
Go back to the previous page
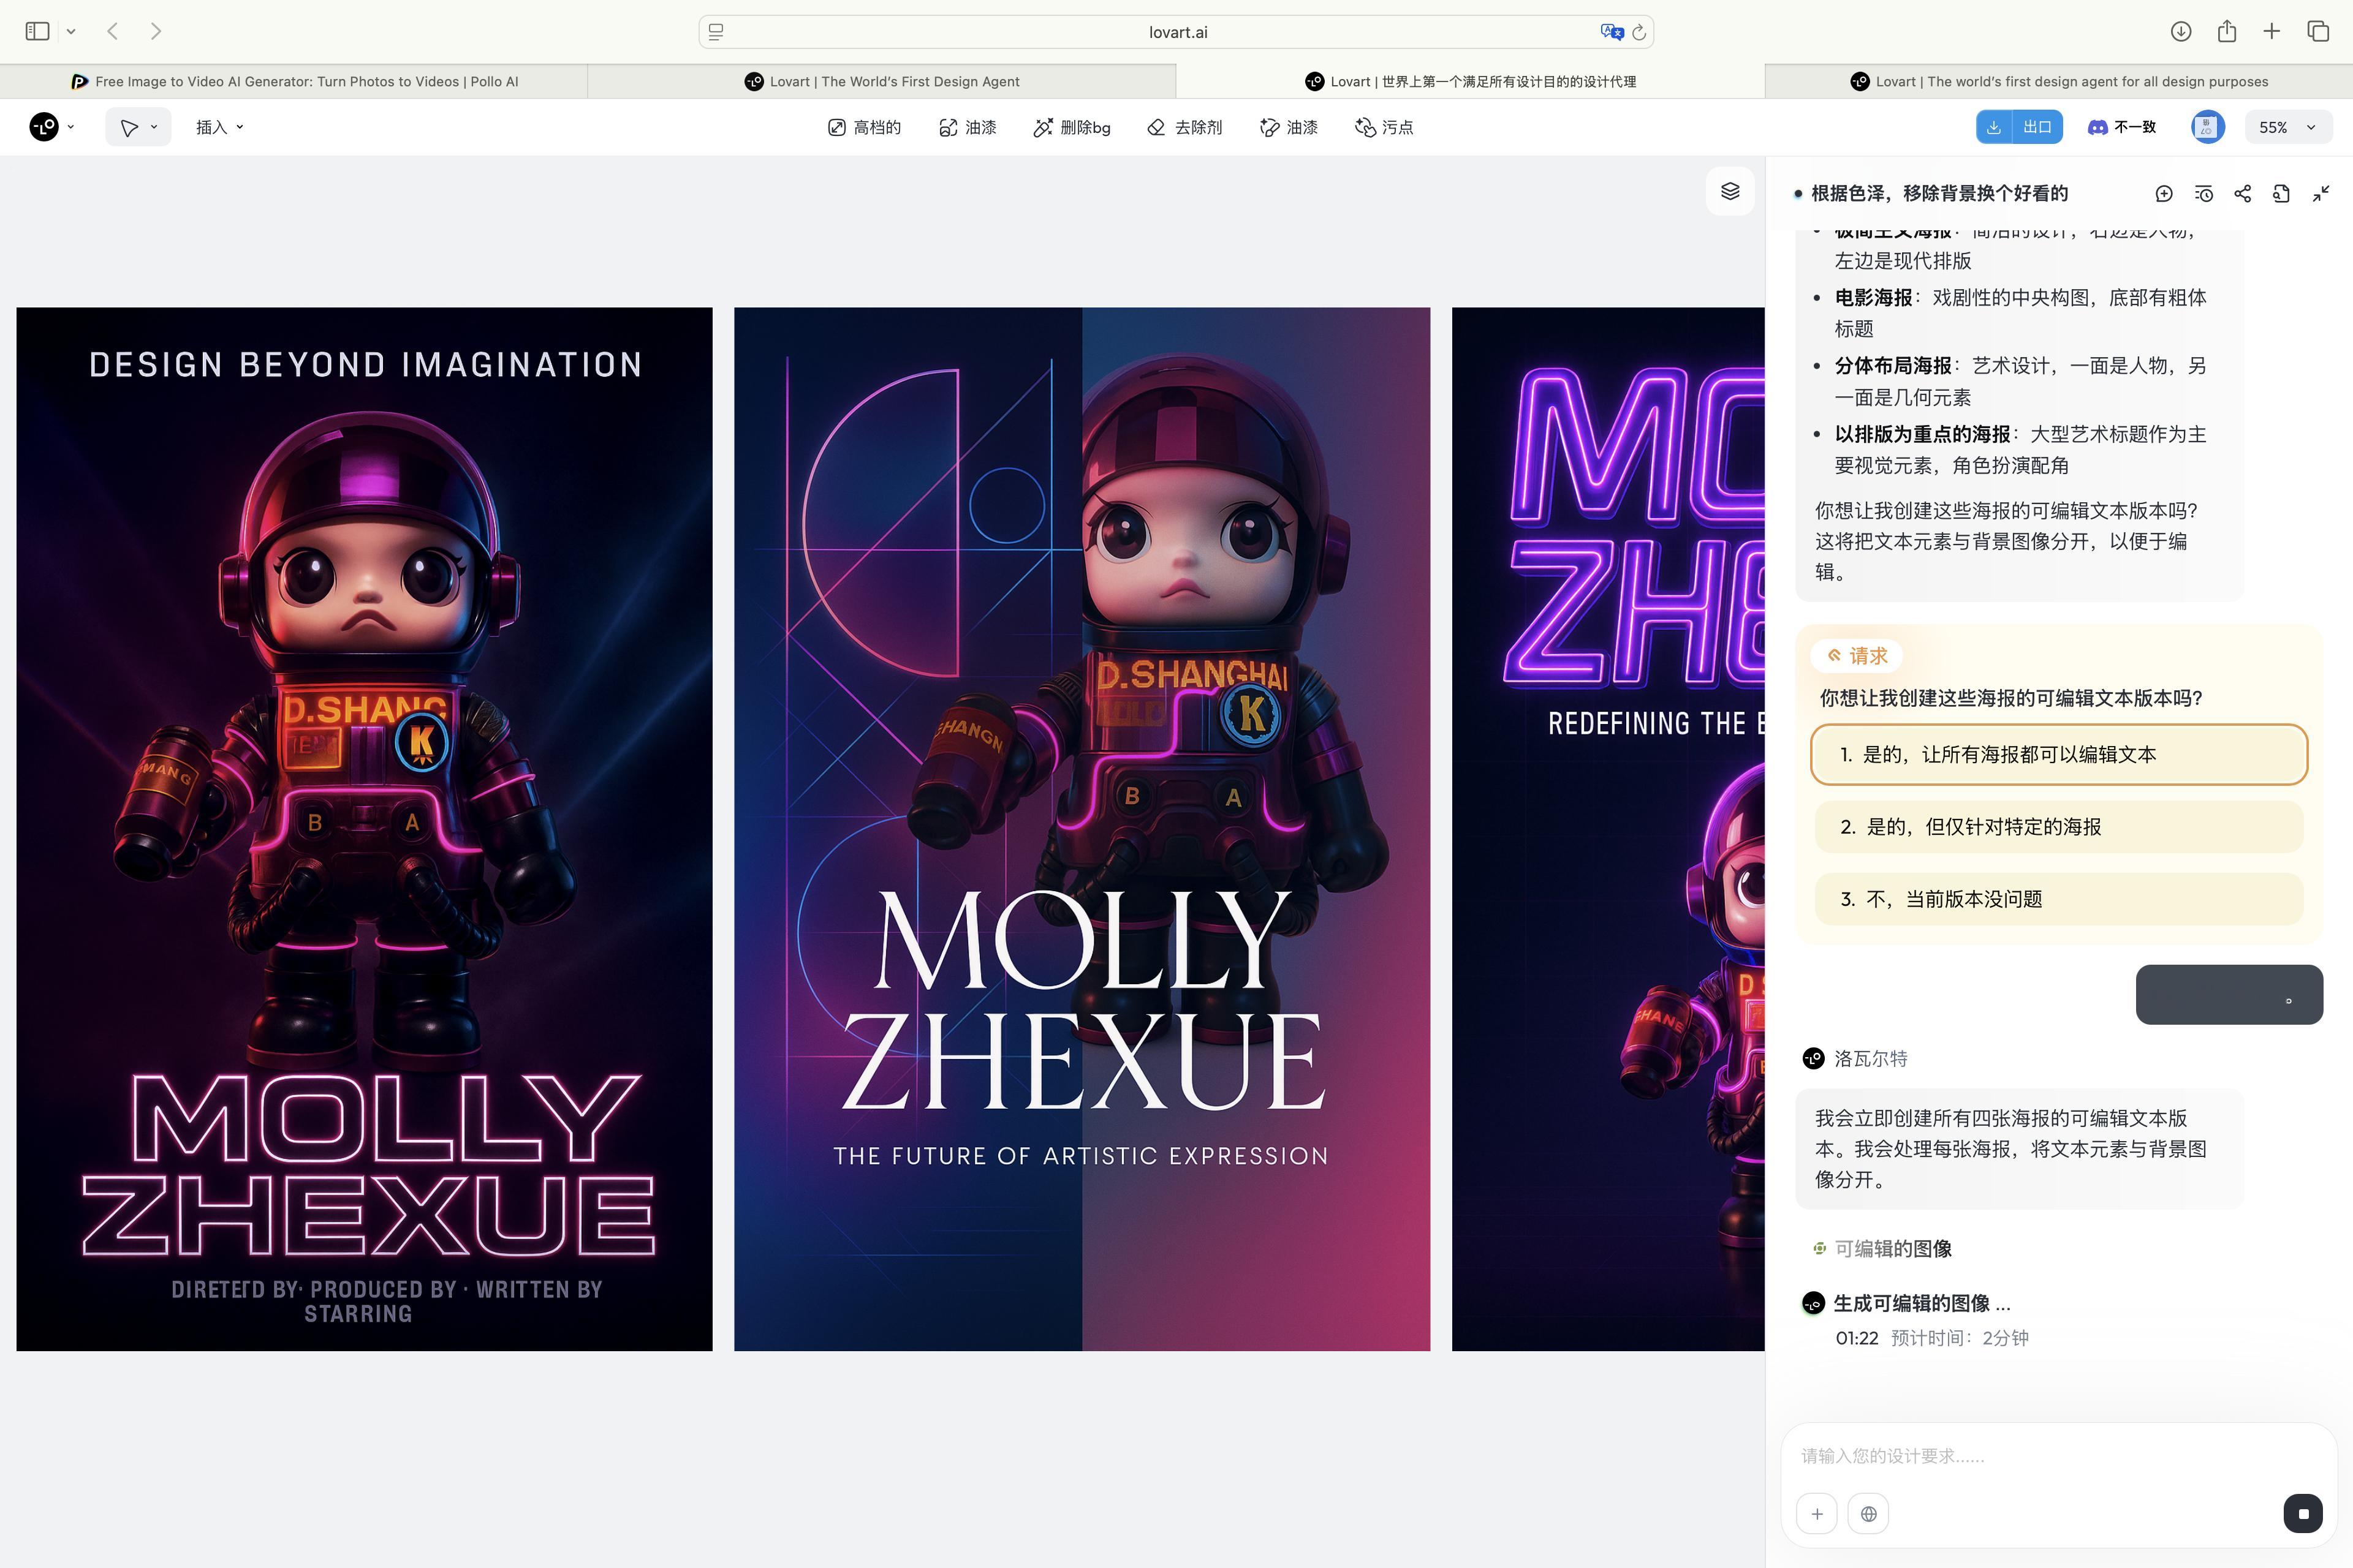(113, 31)
